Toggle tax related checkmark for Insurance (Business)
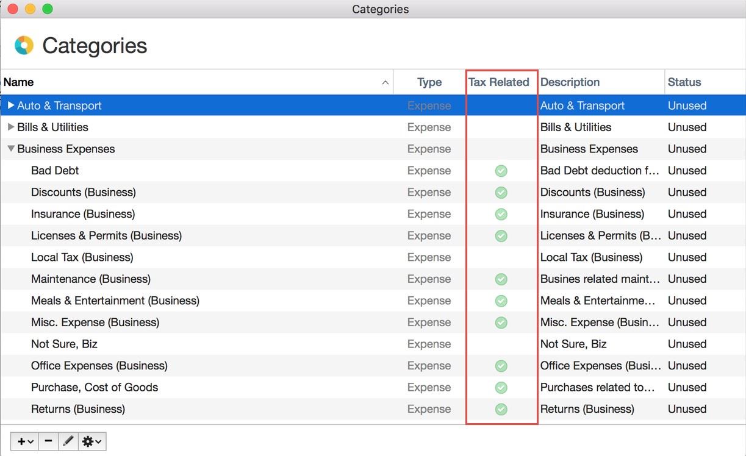The image size is (746, 456). (x=501, y=214)
